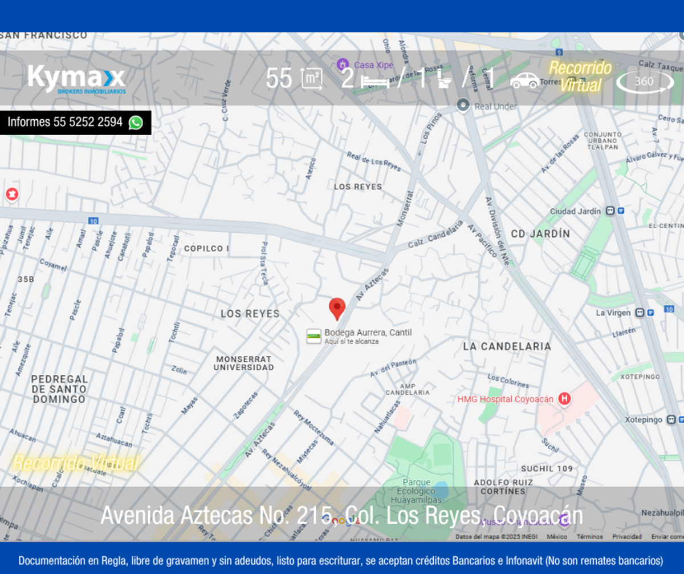Click the HMG Hospital Coyoacán red H icon
Viewport: 684px width, 574px height.
tap(564, 399)
